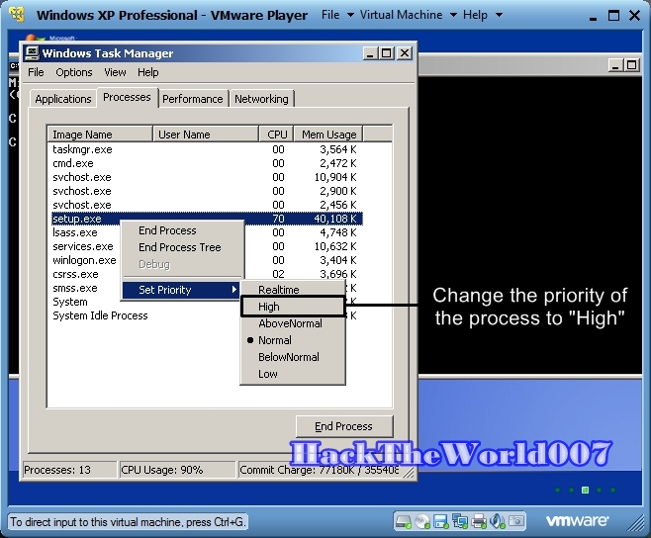Screen dimensions: 651x538
Task: Sort by CPU column header
Action: tap(277, 134)
